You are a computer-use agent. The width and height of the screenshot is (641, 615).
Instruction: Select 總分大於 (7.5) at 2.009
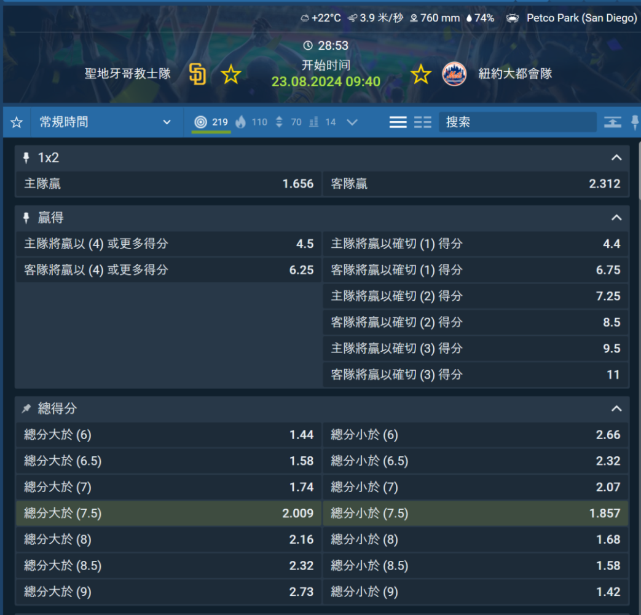(169, 514)
